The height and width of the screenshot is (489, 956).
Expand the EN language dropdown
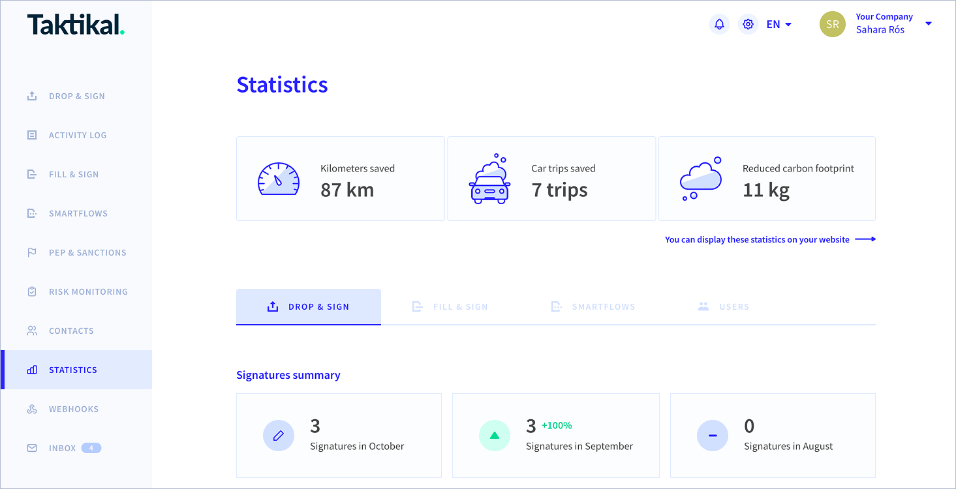pos(779,24)
